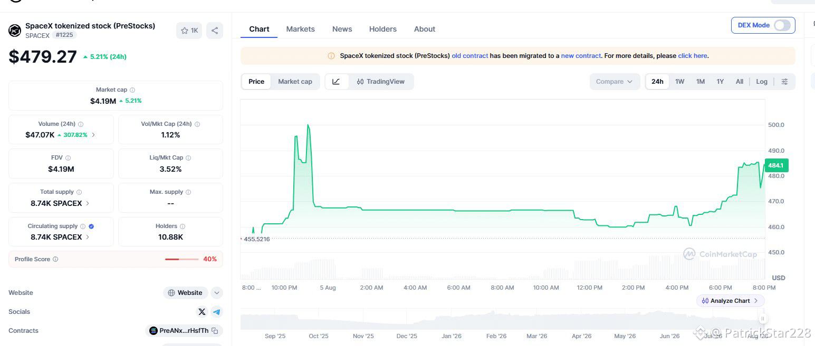815x346 pixels.
Task: Open the X (Twitter) social link
Action: pos(202,312)
